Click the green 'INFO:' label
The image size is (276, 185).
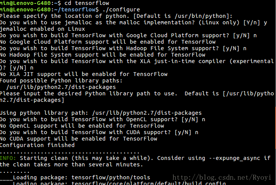pyautogui.click(x=8, y=158)
